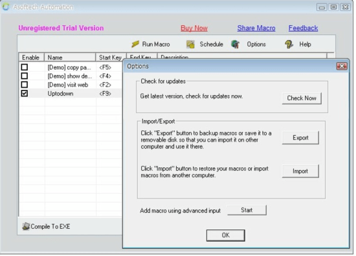Screen dimensions: 356x256
Task: Sort by the Name column header
Action: [x=70, y=58]
